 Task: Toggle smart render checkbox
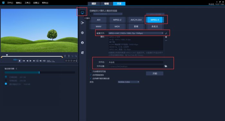coord(91,75)
